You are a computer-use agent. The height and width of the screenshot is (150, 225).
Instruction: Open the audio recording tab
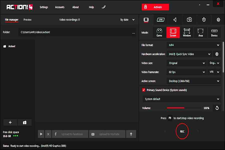pos(175,20)
